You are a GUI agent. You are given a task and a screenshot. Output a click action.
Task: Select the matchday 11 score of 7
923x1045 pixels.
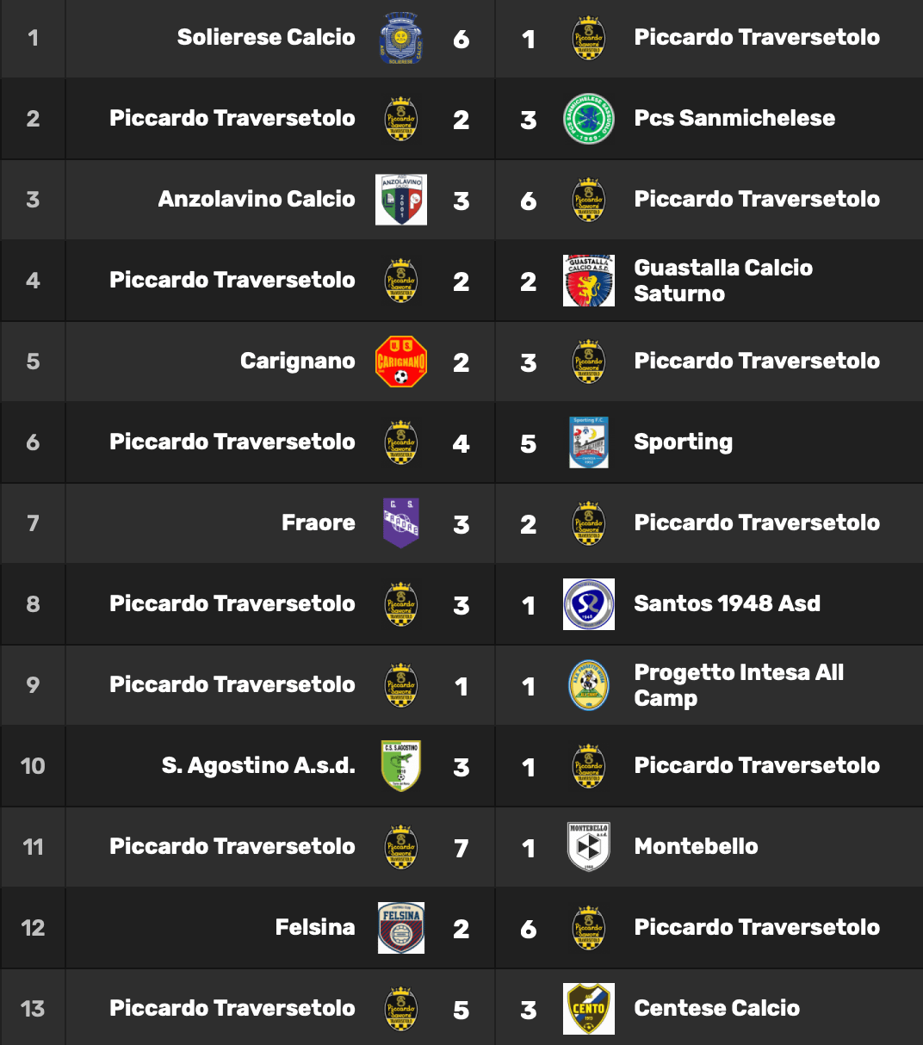pos(461,848)
